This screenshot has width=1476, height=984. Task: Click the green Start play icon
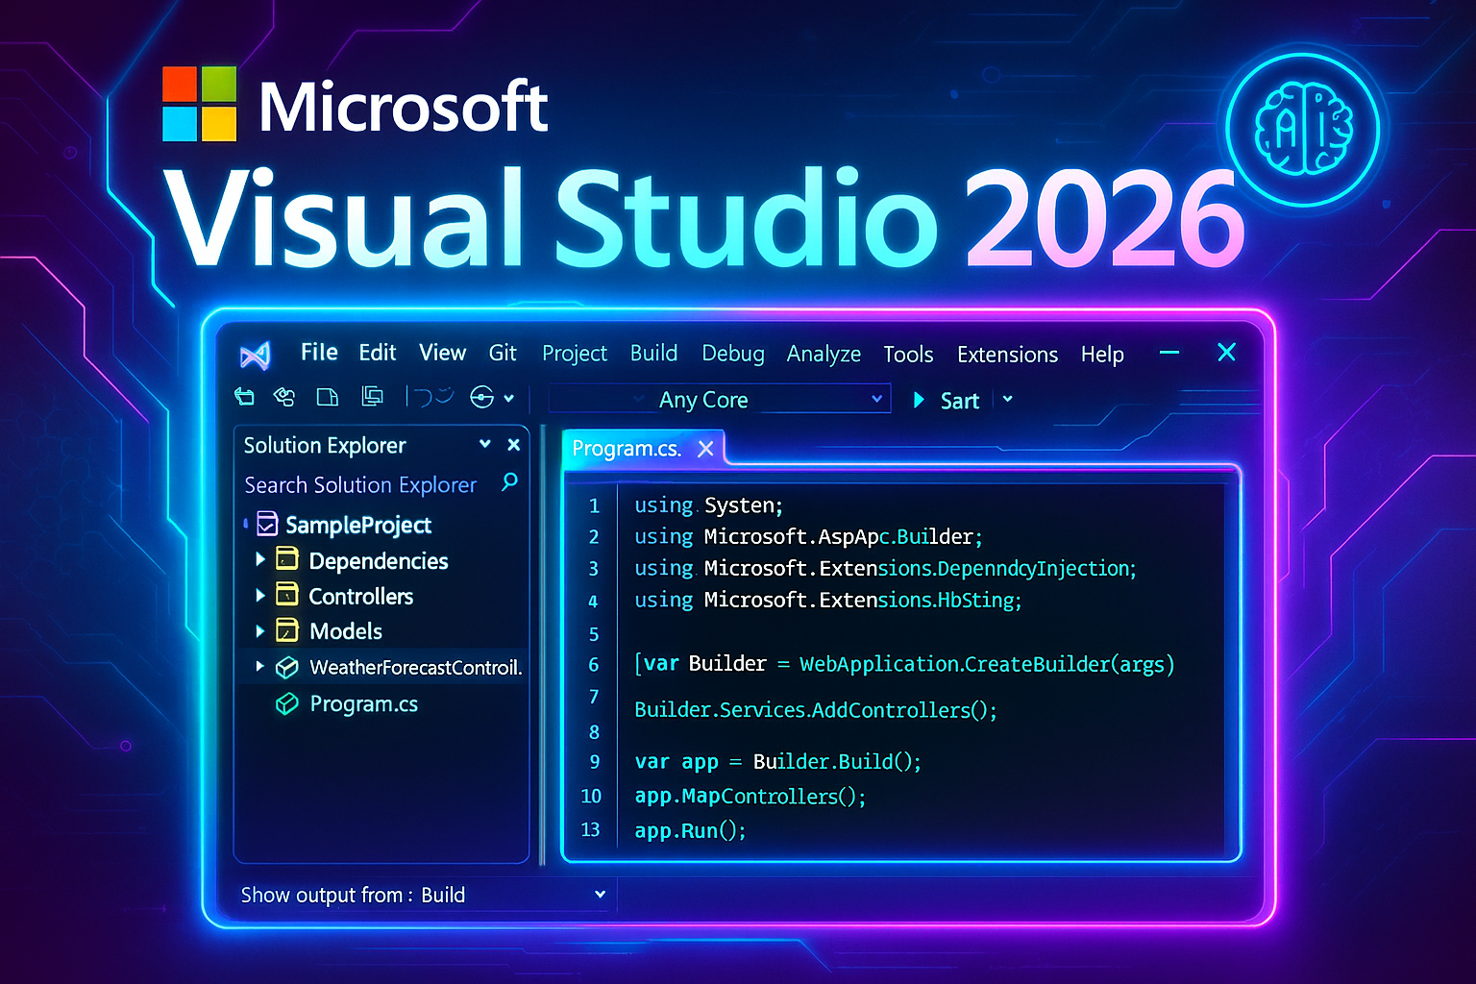pos(919,400)
